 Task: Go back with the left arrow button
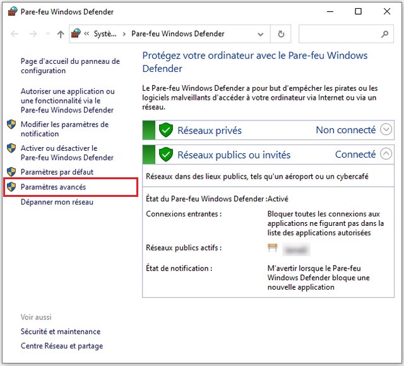(x=15, y=33)
